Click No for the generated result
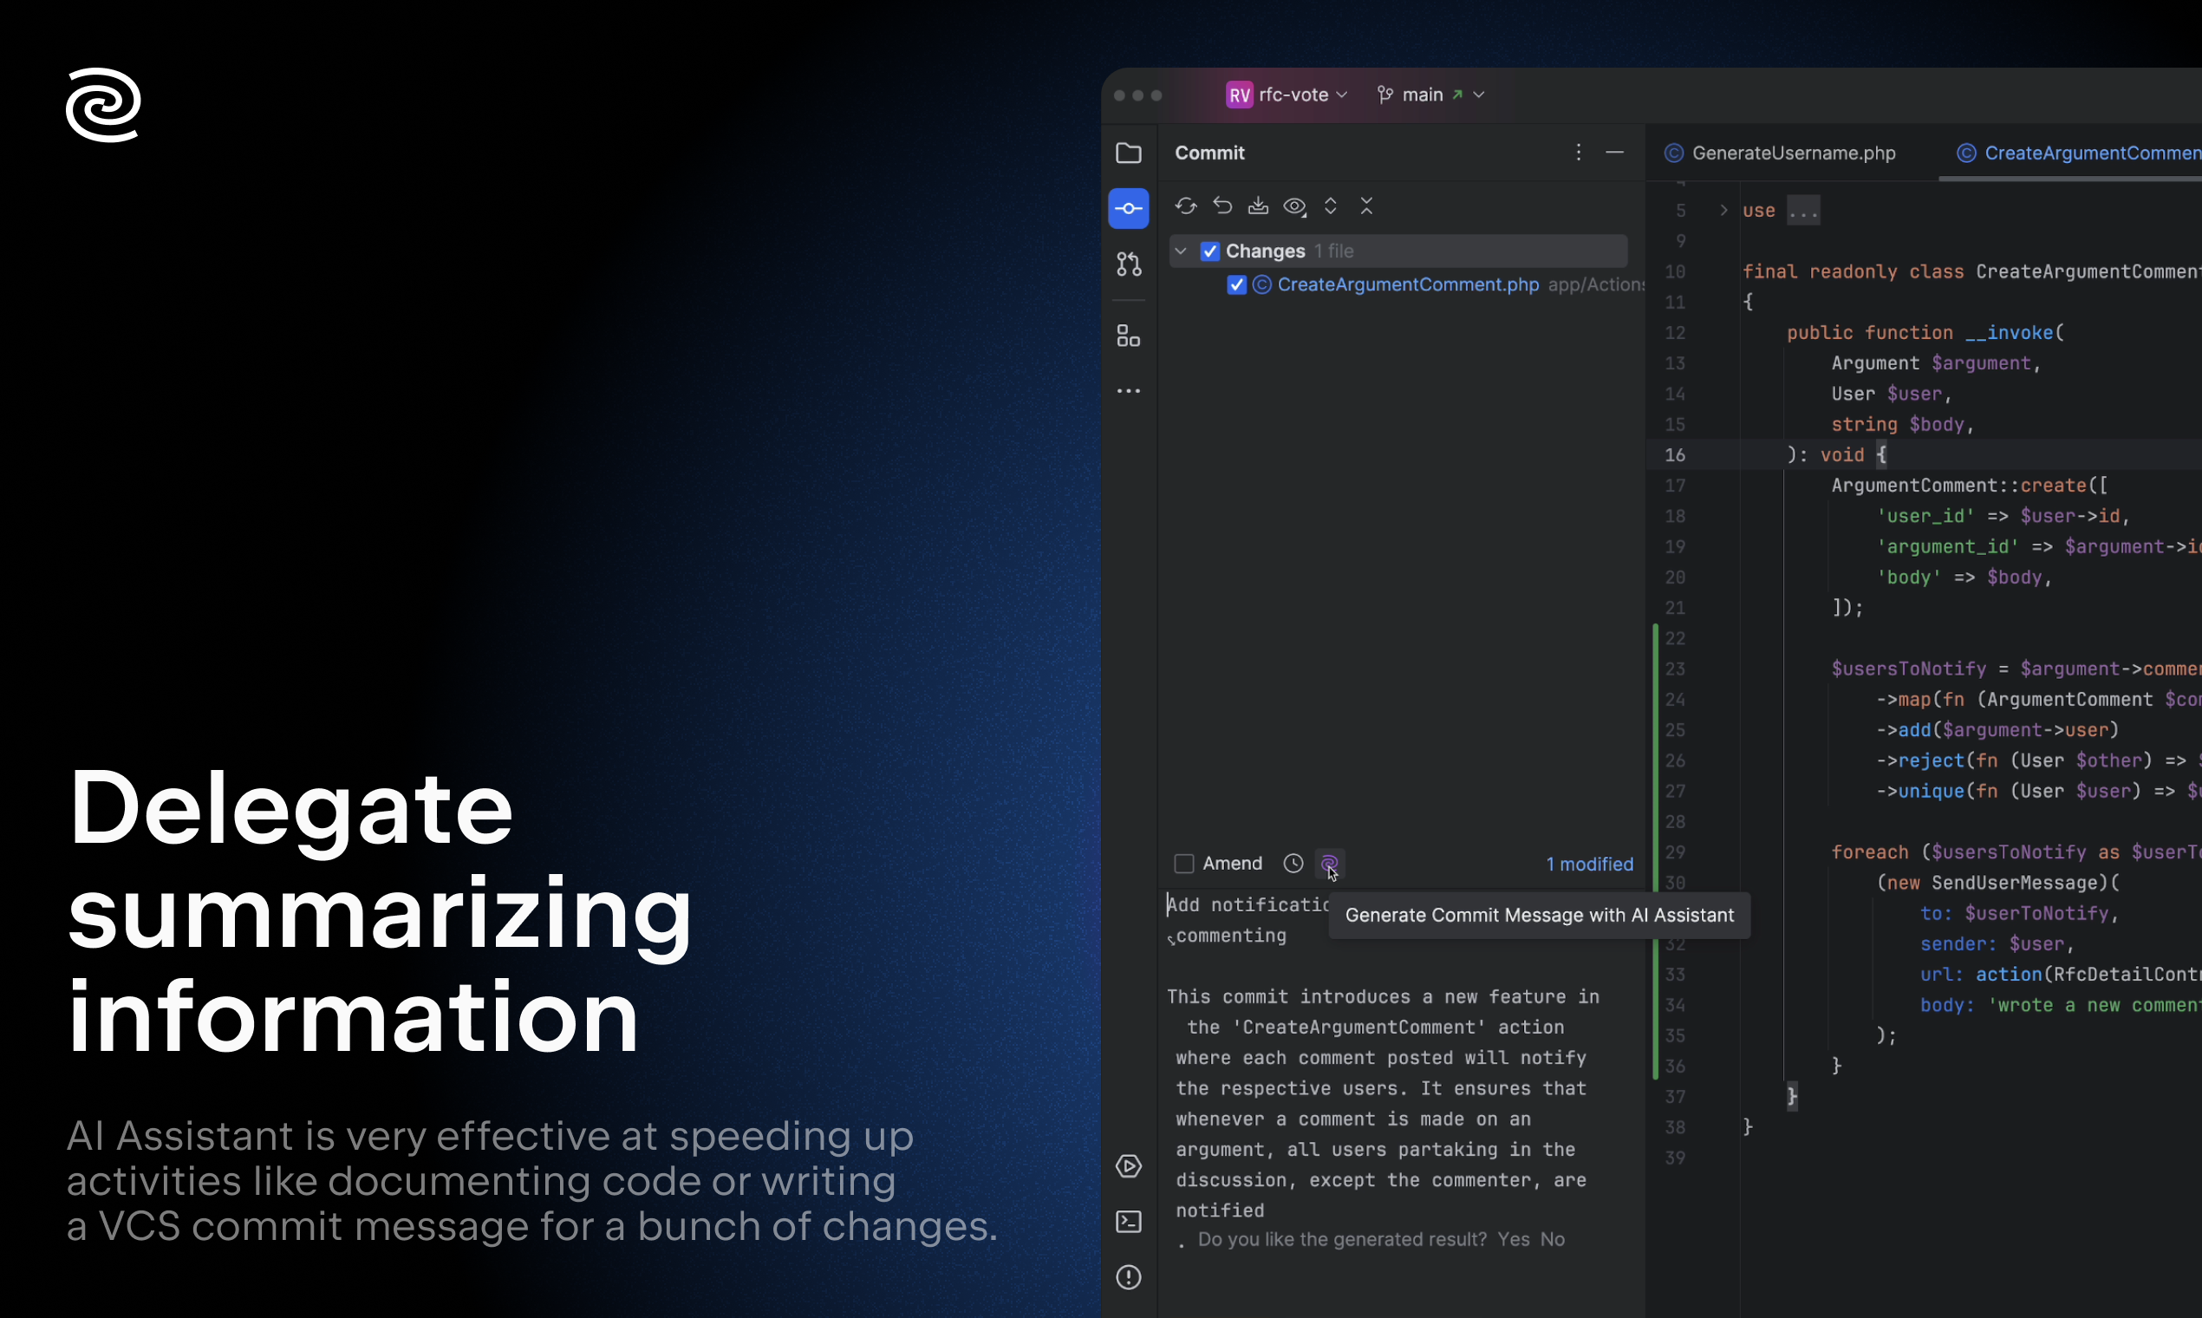Viewport: 2202px width, 1318px height. (x=1552, y=1239)
